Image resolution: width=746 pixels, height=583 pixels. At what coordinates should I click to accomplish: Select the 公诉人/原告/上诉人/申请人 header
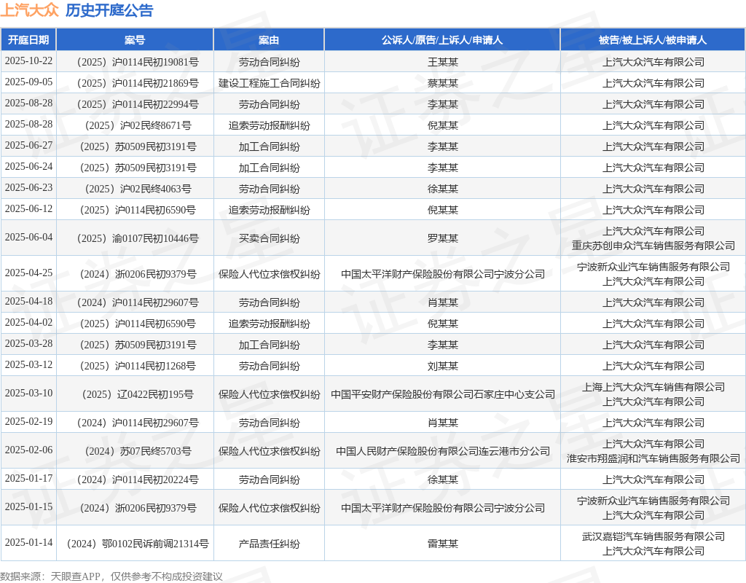tap(442, 40)
